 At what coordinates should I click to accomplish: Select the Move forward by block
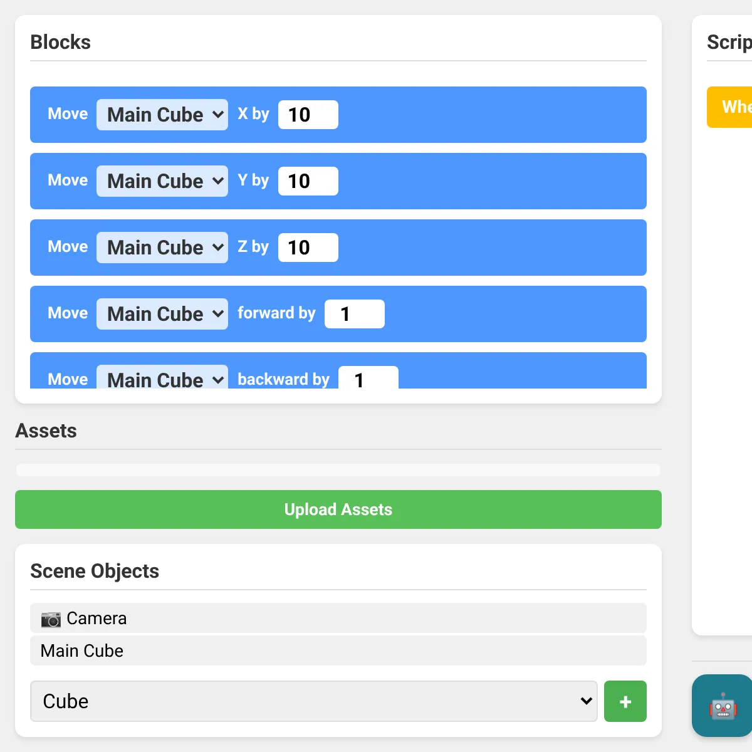click(338, 314)
